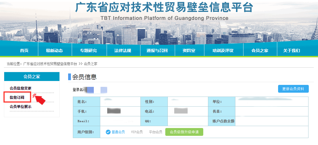The image size is (318, 145).
Task: Choose the 平台会员 user level
Action: 156,132
